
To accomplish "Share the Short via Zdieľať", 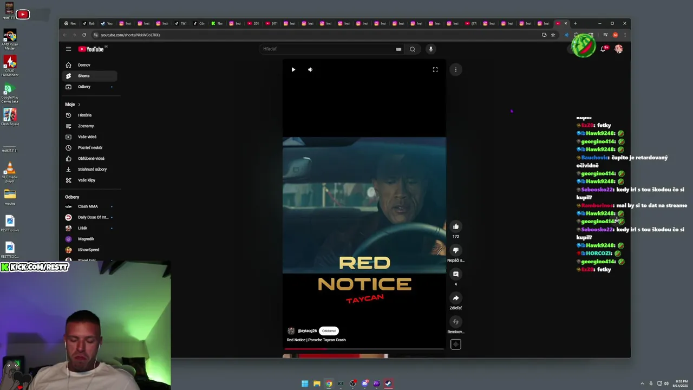I will pos(456,298).
